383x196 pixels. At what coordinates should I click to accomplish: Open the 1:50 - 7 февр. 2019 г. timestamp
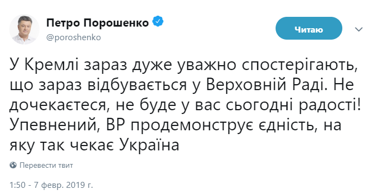[52, 185]
